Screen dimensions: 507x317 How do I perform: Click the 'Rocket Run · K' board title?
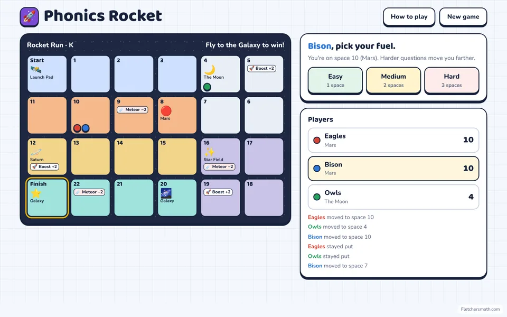coord(50,45)
